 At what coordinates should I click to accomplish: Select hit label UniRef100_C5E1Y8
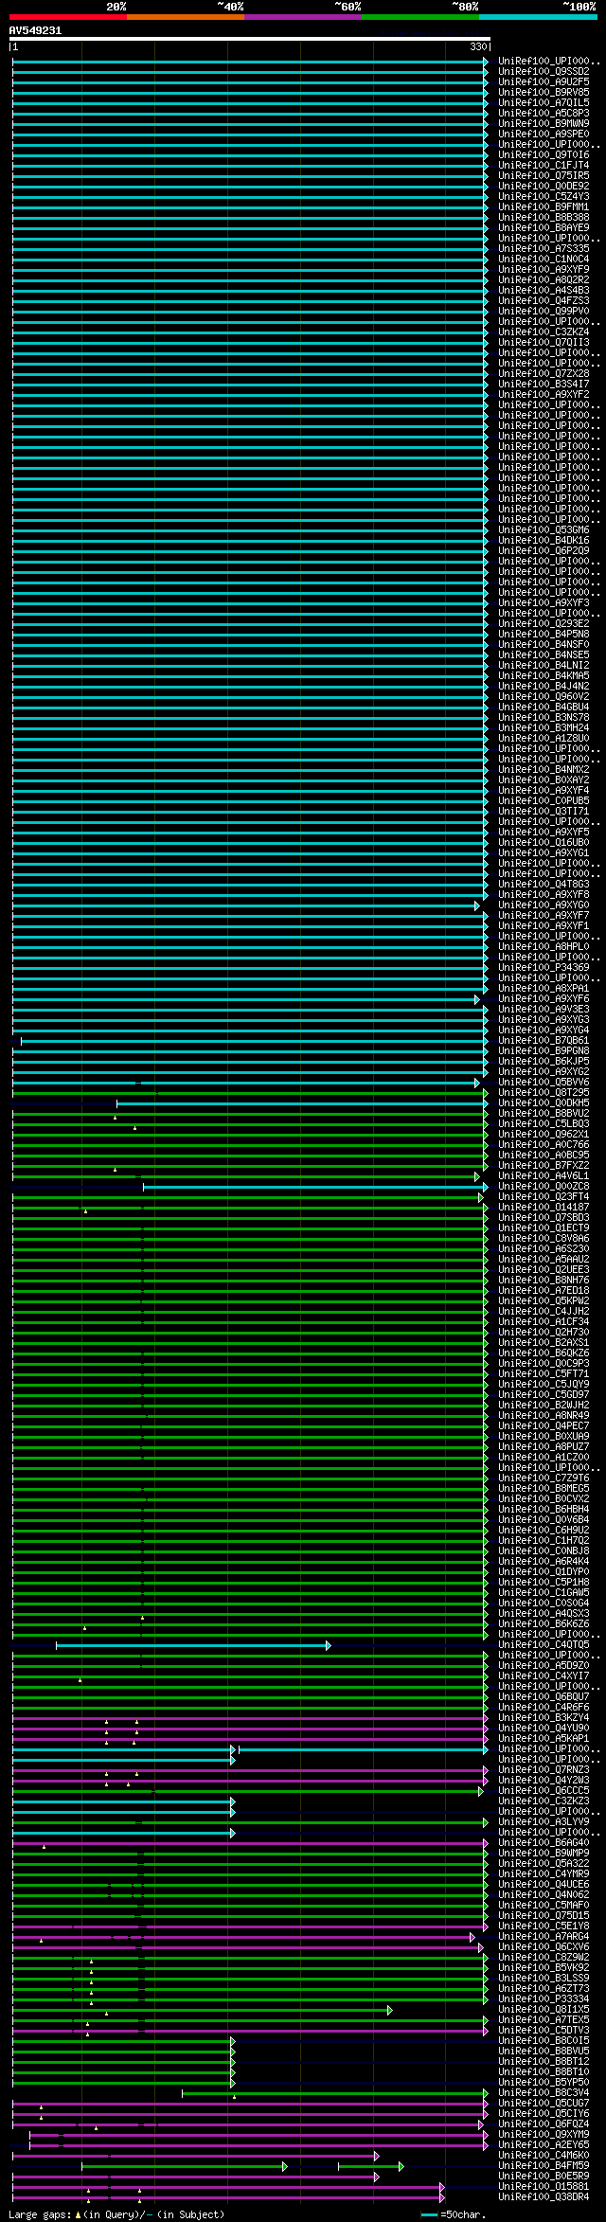(544, 1926)
